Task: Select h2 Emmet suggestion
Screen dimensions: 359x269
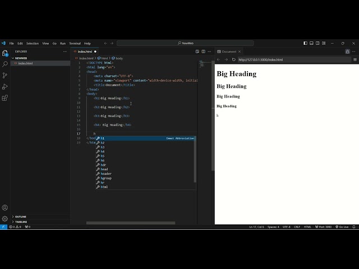Action: coord(146,143)
